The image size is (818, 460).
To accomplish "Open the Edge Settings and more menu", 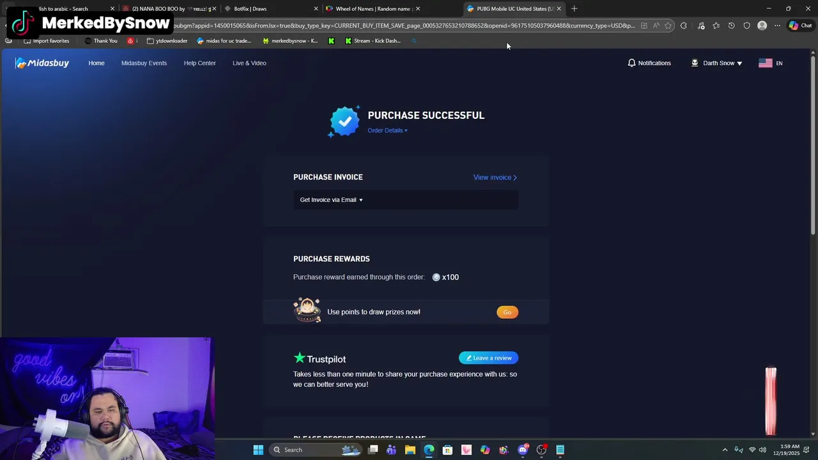I will (x=777, y=26).
